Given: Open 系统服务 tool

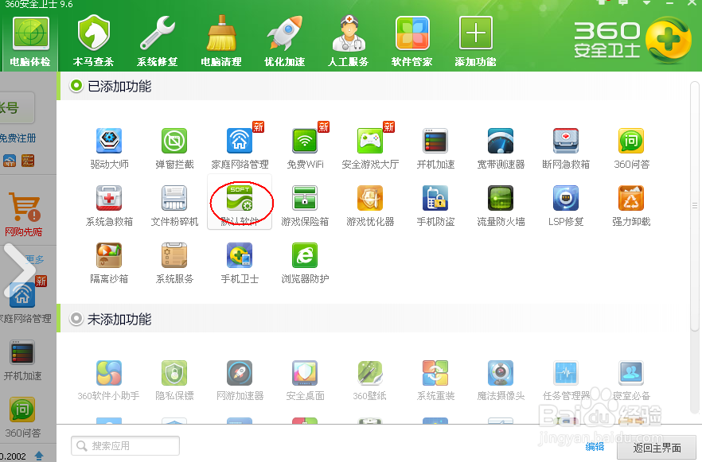Looking at the screenshot, I should [174, 263].
